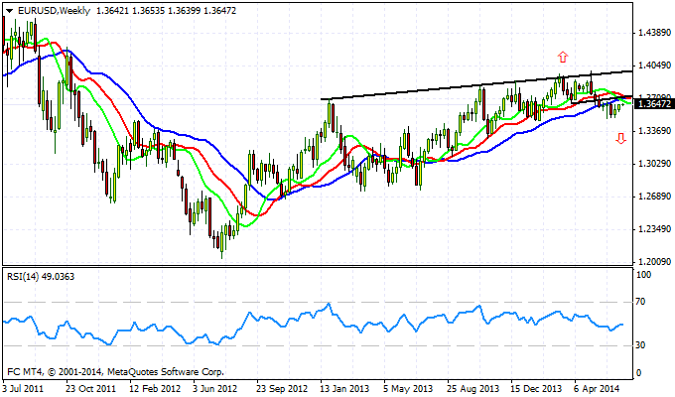Click the date label 25 Aug 2013

[473, 389]
